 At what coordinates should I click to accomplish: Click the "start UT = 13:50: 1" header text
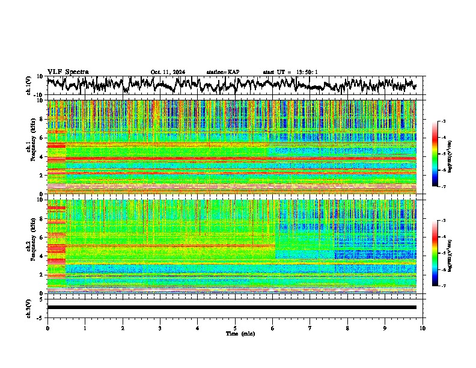click(290, 72)
